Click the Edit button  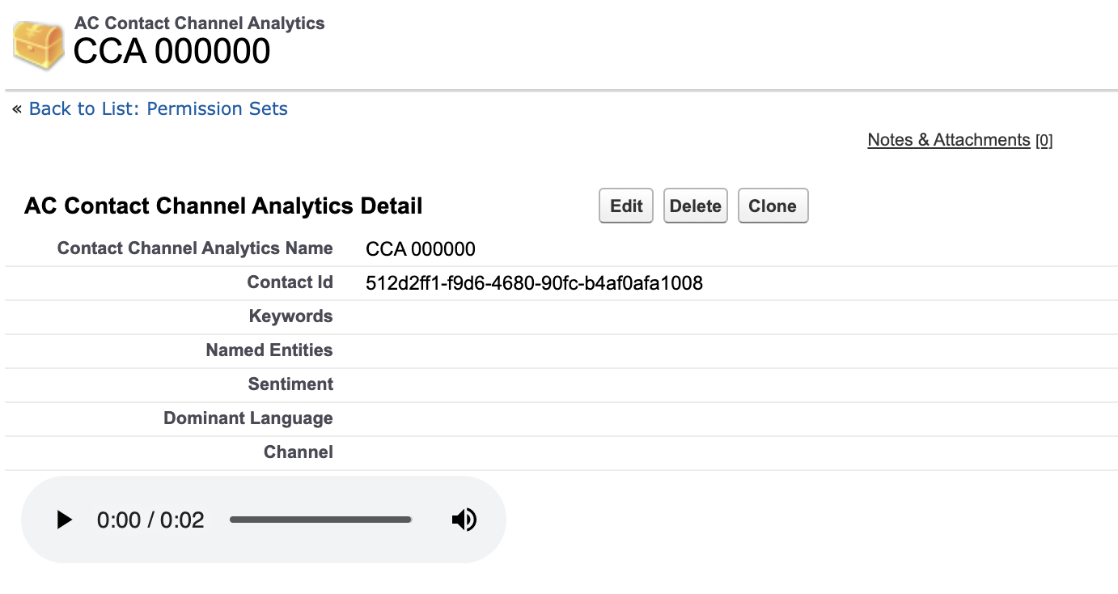point(626,206)
